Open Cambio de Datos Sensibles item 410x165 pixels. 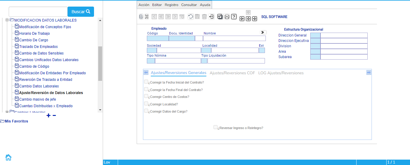[x=41, y=53]
